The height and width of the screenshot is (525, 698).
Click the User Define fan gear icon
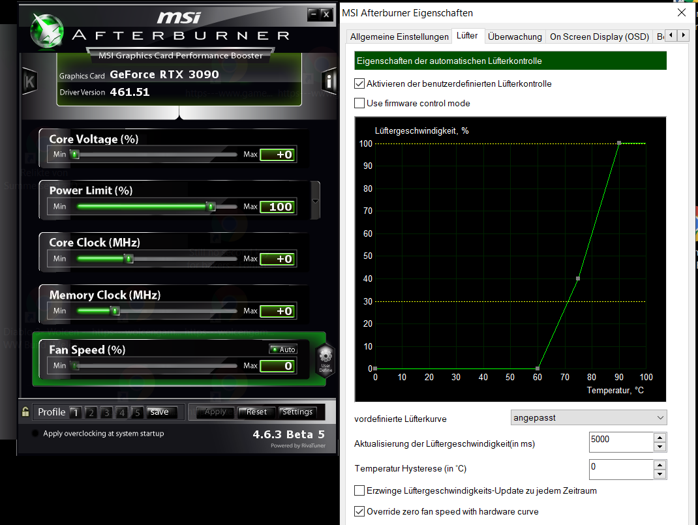click(x=326, y=361)
